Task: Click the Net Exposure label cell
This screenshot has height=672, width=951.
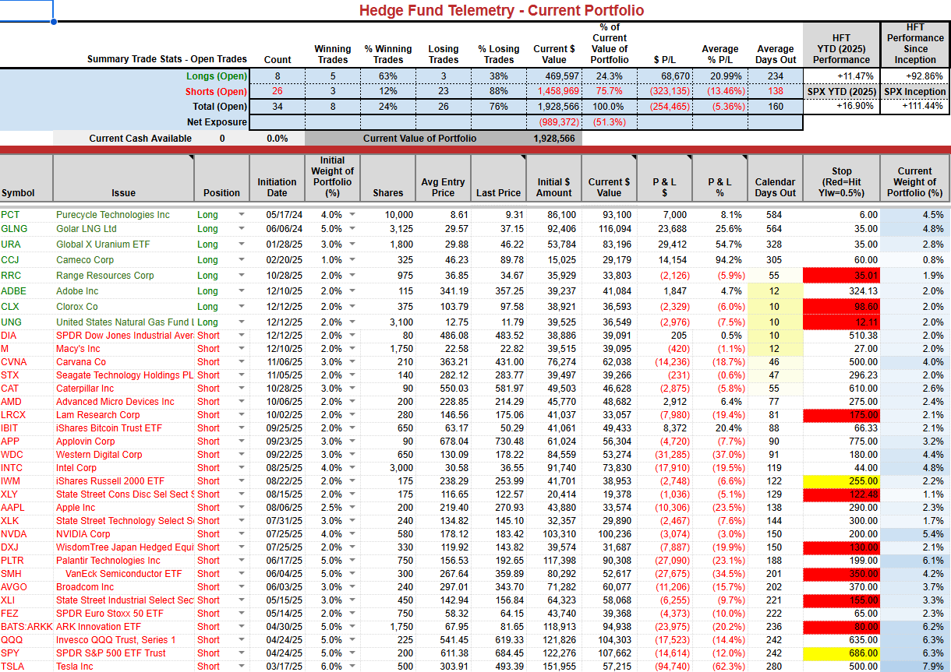Action: [217, 122]
